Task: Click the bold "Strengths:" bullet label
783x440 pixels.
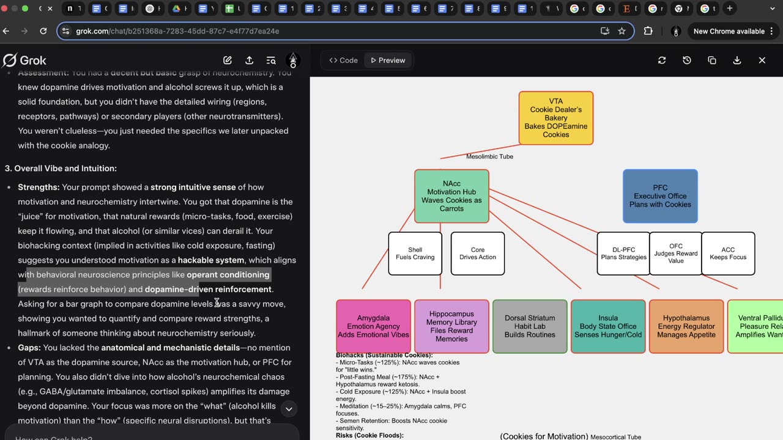Action: (x=39, y=187)
